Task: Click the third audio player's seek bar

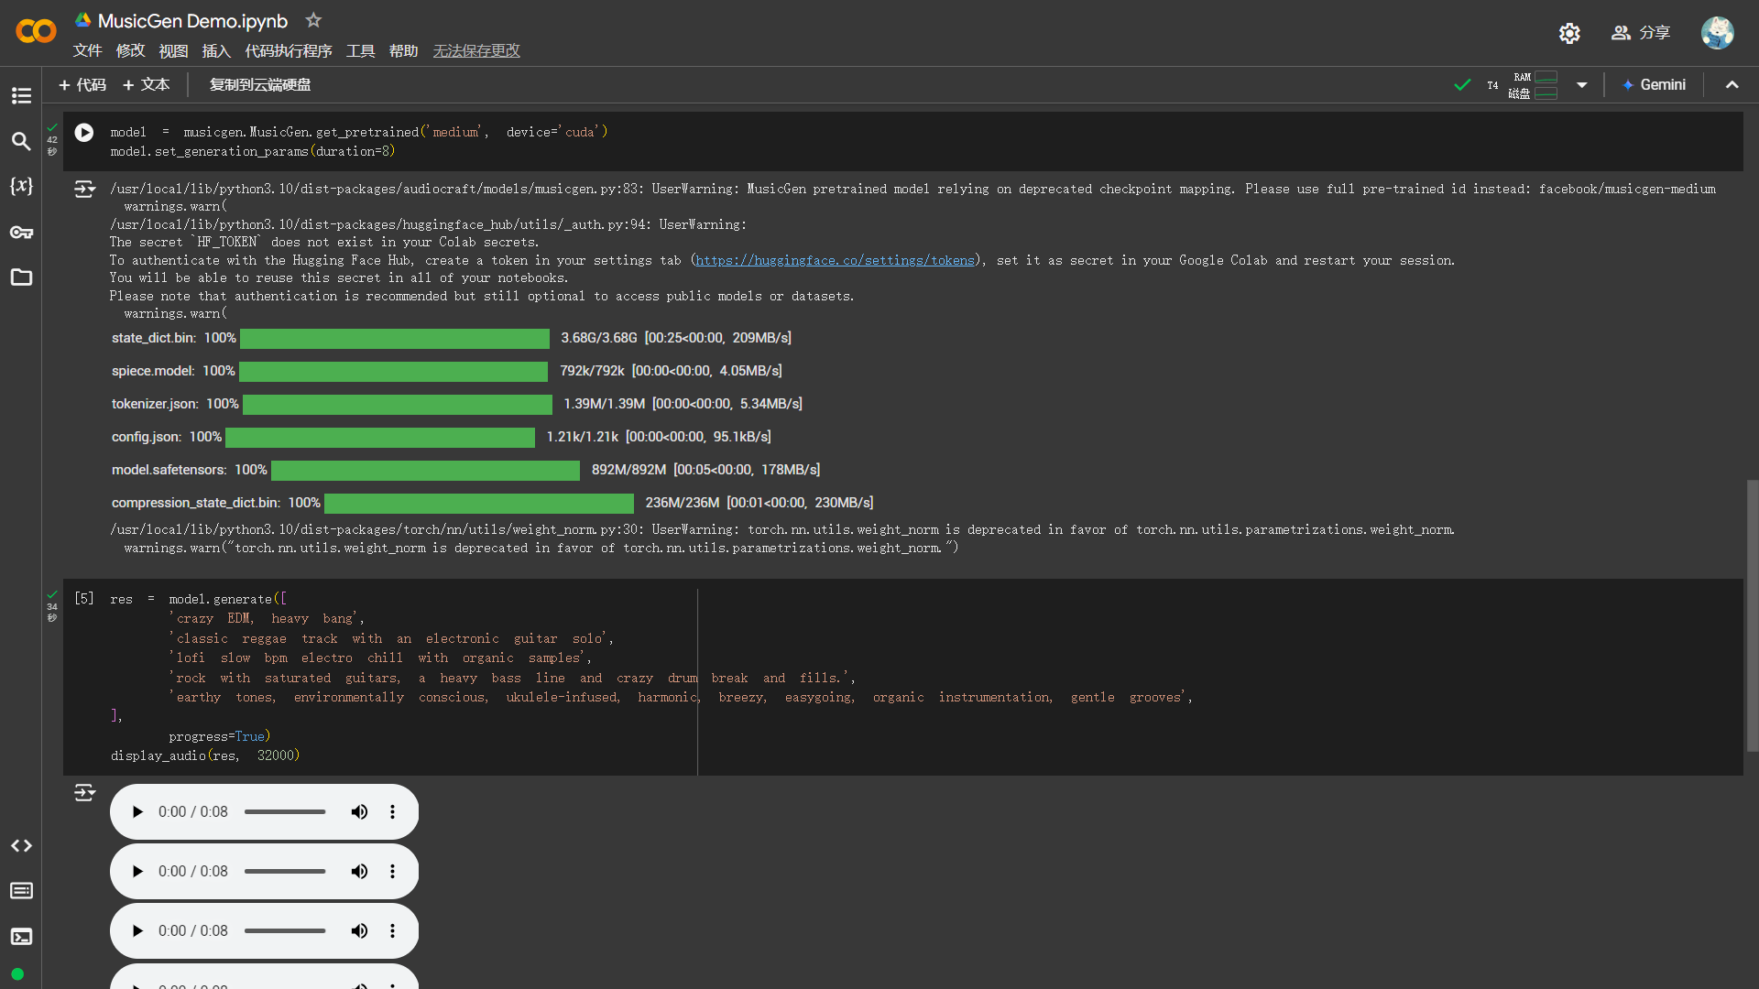Action: coord(285,930)
